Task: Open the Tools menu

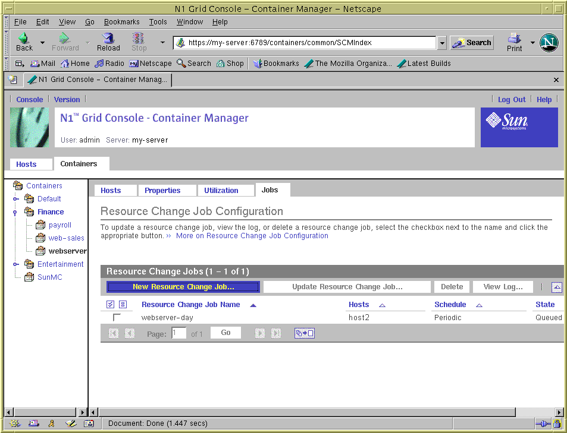Action: tap(158, 22)
